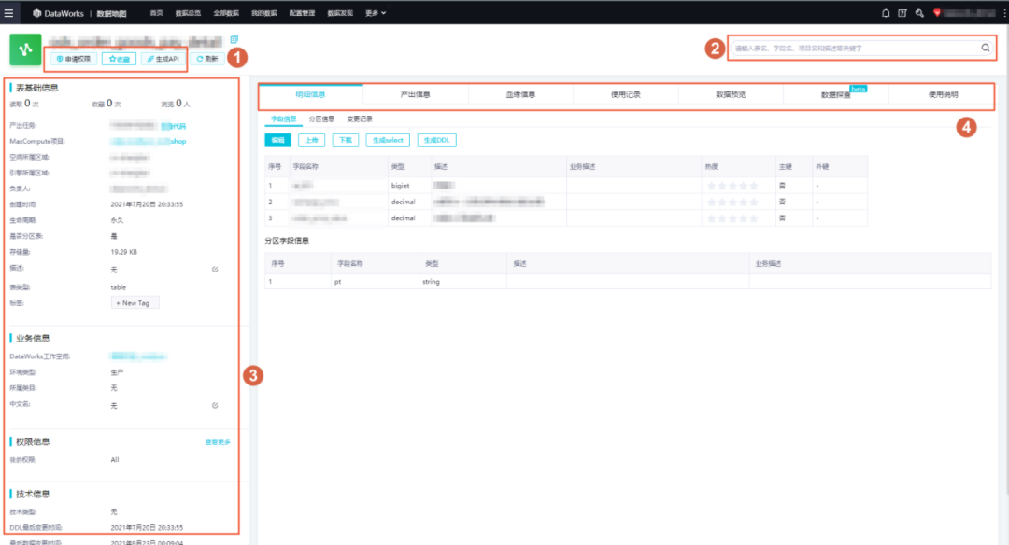Open 配置管理 in the top navigation
The height and width of the screenshot is (545, 1009).
(x=302, y=13)
